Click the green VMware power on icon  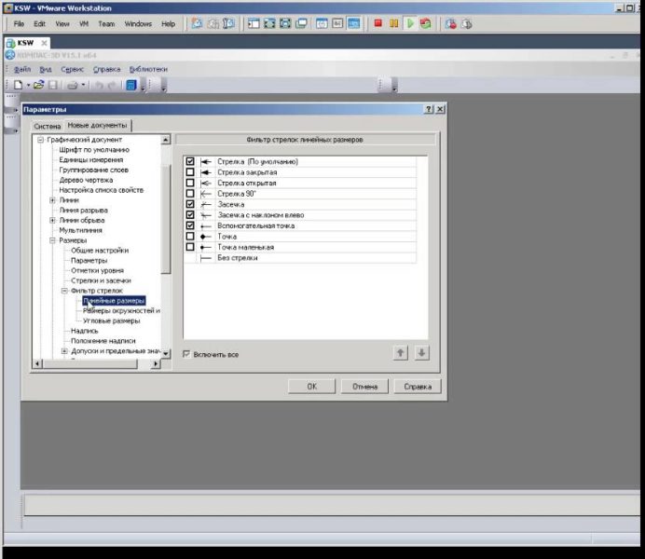(410, 23)
